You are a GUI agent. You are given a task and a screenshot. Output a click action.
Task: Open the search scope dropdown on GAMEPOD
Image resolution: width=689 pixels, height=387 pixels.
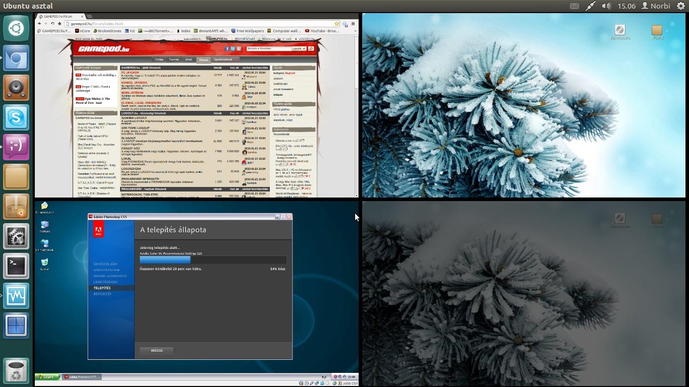[x=300, y=49]
